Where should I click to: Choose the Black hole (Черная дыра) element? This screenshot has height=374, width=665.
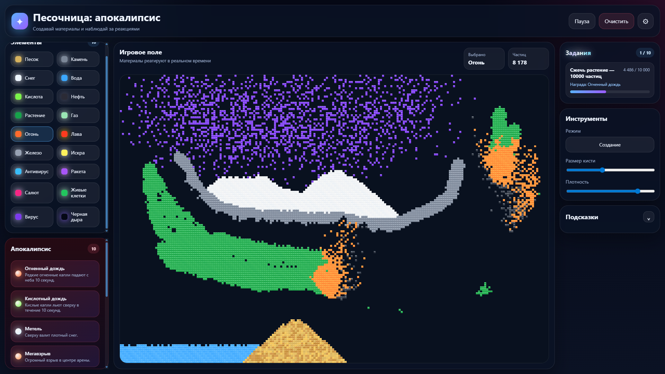78,217
